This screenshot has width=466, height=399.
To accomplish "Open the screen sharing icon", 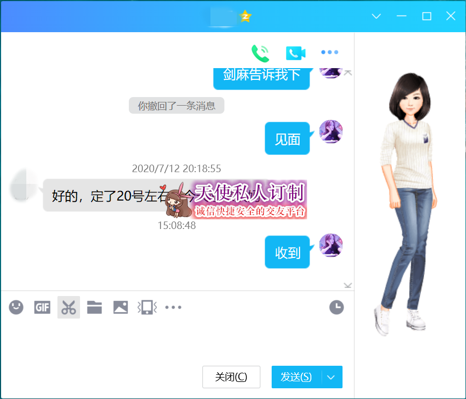I will point(146,307).
